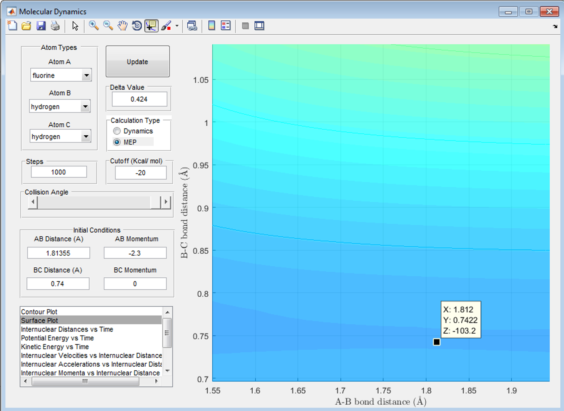Click the Save Figure disk icon
Image resolution: width=564 pixels, height=411 pixels.
41,26
